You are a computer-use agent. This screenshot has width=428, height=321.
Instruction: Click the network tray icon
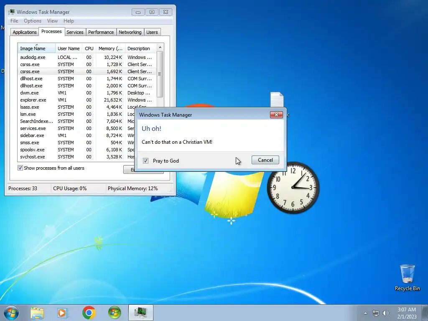[x=376, y=313]
